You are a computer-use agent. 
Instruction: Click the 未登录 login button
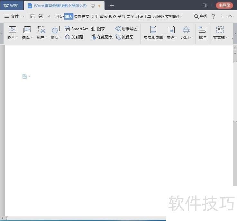click(224, 5)
